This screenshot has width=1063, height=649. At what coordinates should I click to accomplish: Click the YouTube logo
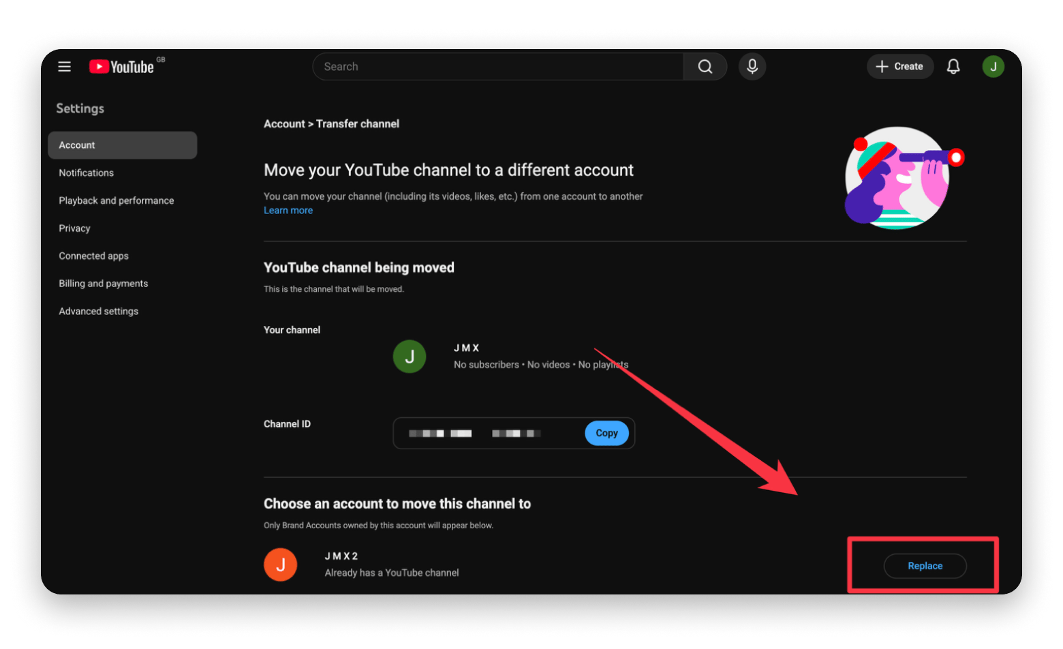coord(122,67)
